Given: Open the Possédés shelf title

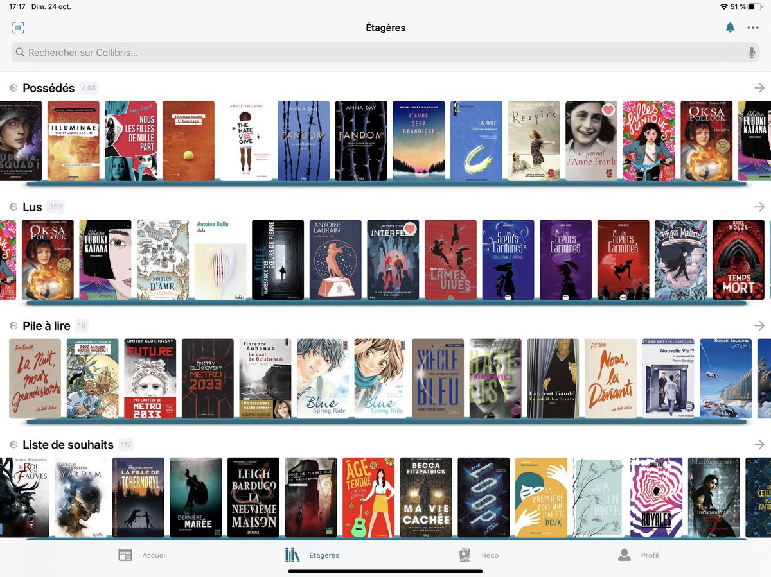Looking at the screenshot, I should pos(49,88).
